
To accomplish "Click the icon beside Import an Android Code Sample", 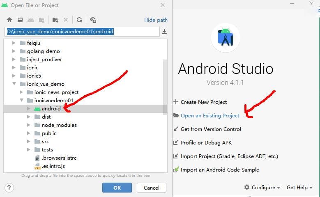I will [x=176, y=170].
